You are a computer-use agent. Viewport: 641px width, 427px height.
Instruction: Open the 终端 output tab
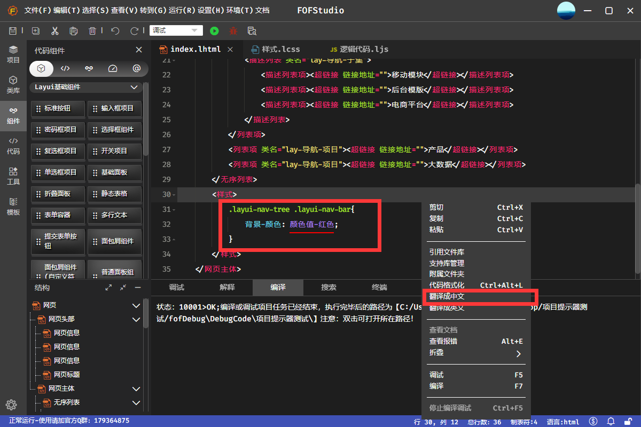pyautogui.click(x=379, y=287)
